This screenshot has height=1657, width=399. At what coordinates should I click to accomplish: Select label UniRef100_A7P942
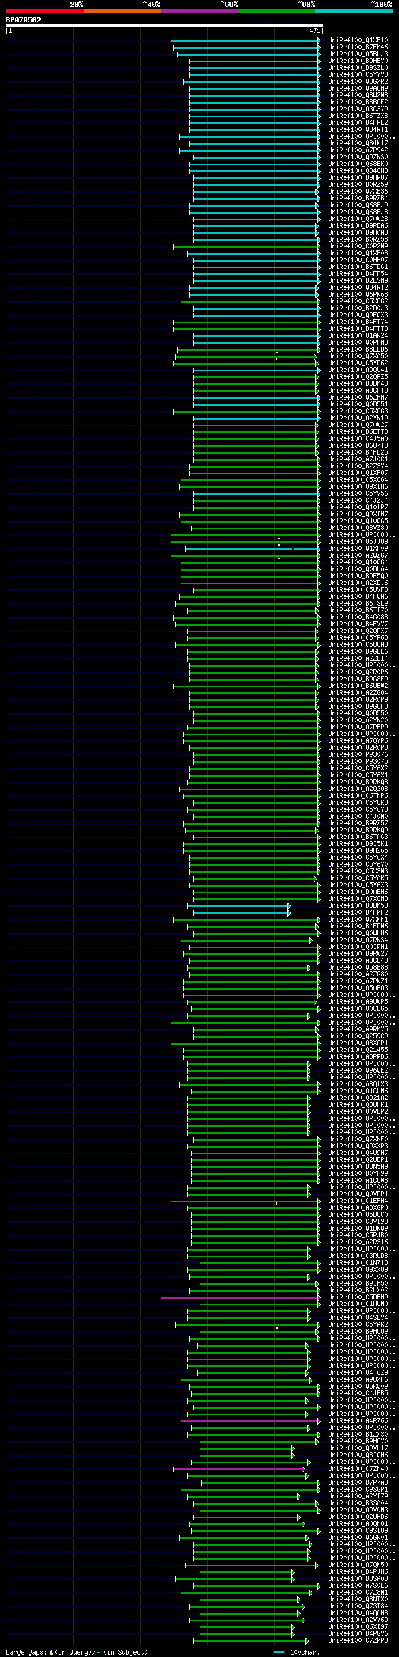click(358, 150)
